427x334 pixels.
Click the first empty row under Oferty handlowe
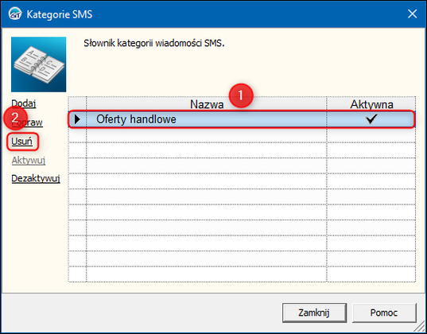pyautogui.click(x=242, y=135)
